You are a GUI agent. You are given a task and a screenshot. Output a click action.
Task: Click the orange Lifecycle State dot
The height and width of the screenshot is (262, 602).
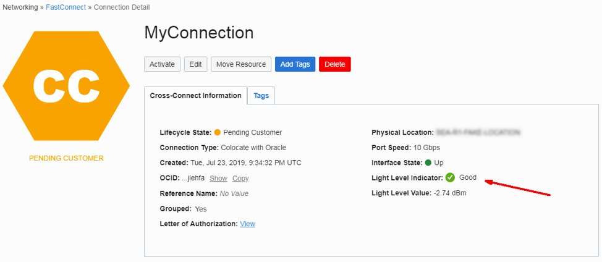coord(217,133)
